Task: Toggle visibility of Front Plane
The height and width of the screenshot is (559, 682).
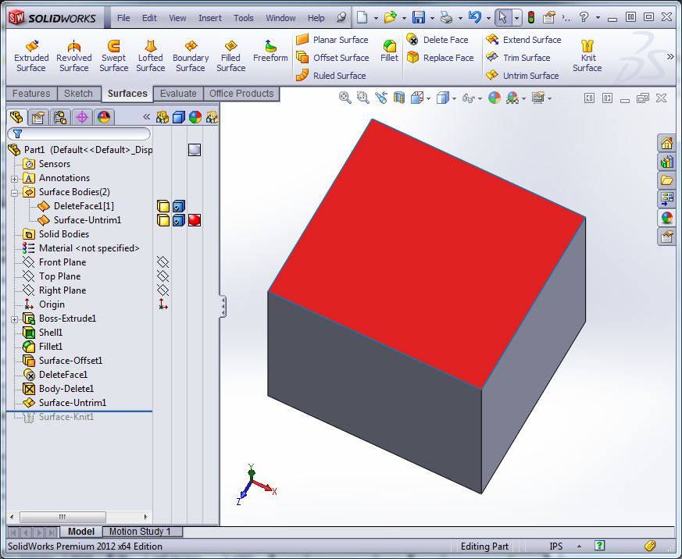Action: point(162,262)
